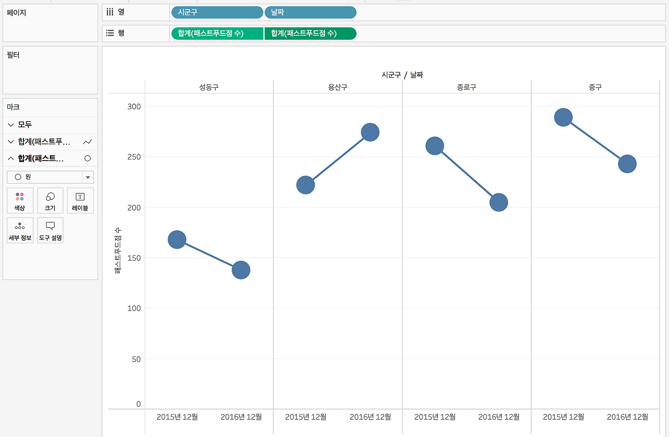Click the line chart icon beside first 합계 row
Screen dimensions: 669x437
[88, 142]
